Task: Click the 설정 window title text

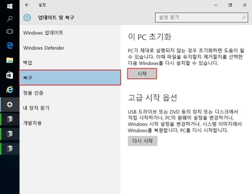Action: 42,5
